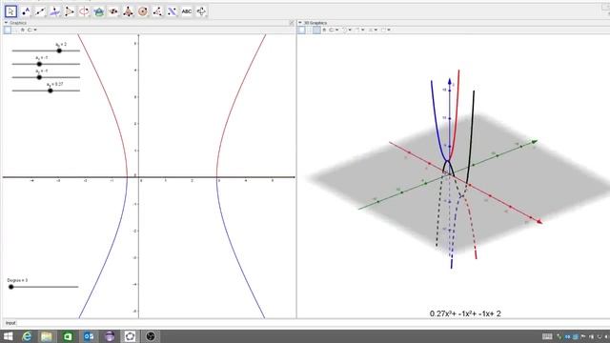Open projection type dropdown in 3D Graphics
Screen dimensions: 610x343
(386, 30)
